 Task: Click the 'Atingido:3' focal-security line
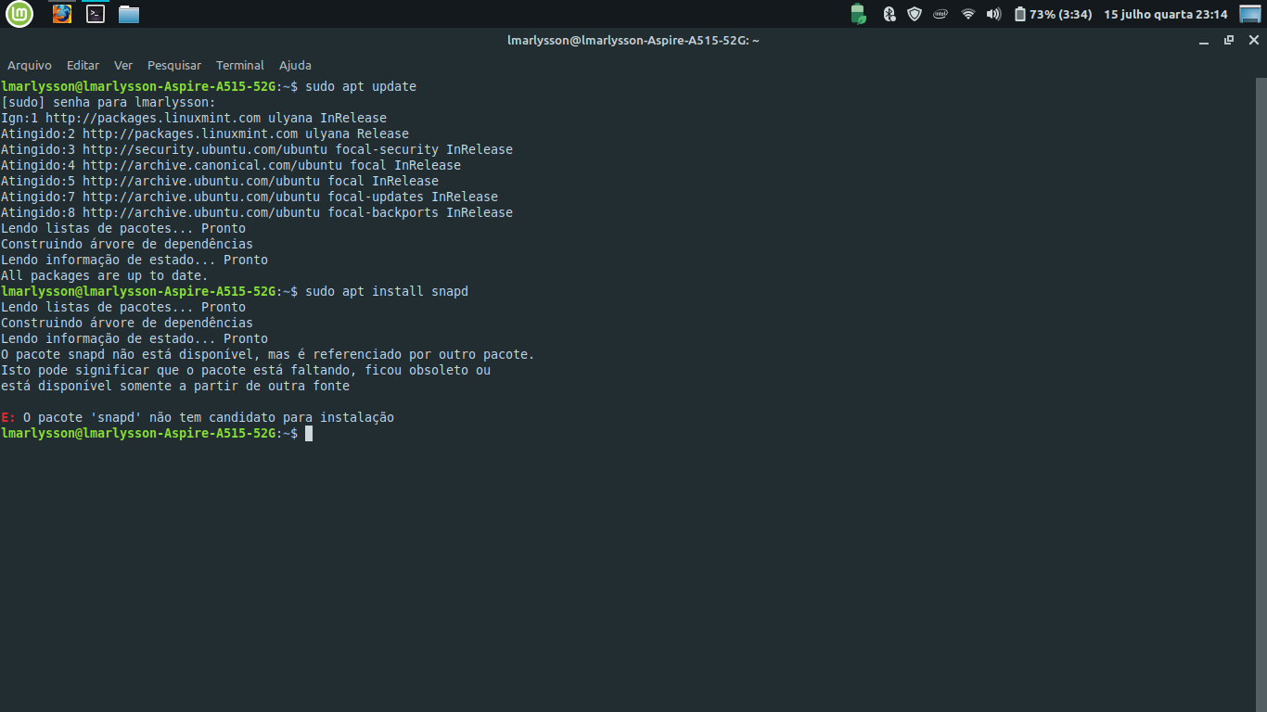pyautogui.click(x=257, y=149)
